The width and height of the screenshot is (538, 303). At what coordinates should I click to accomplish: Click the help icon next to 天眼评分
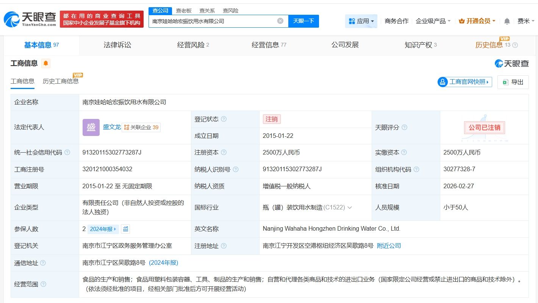coord(404,128)
